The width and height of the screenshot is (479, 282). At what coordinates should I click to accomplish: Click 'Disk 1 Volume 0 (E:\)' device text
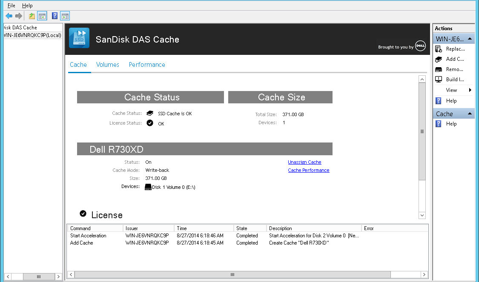174,187
